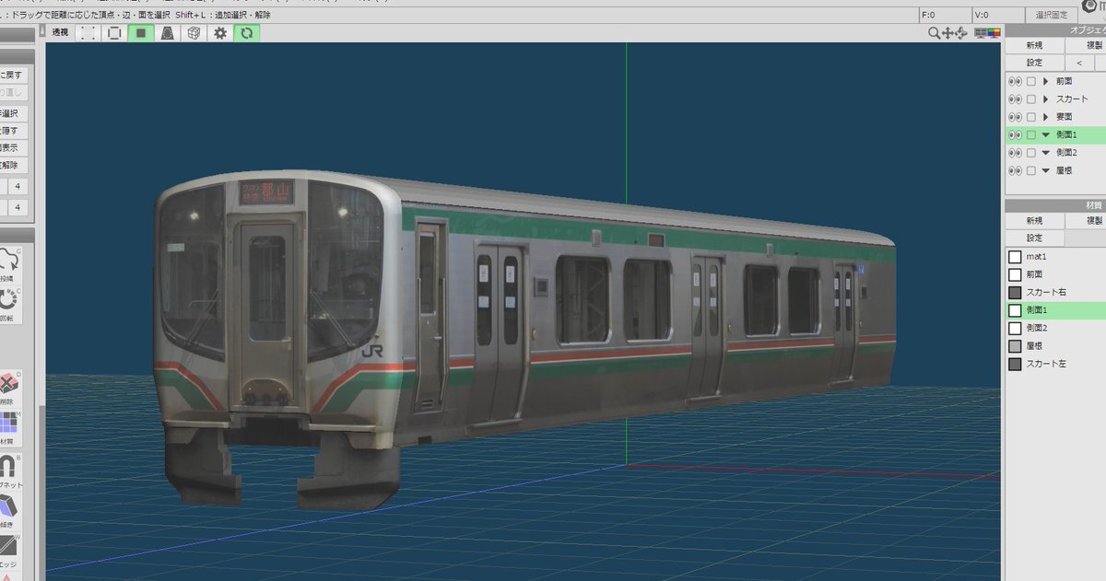
Task: Toggle visibility eyes of 前面 object
Action: 1015,81
